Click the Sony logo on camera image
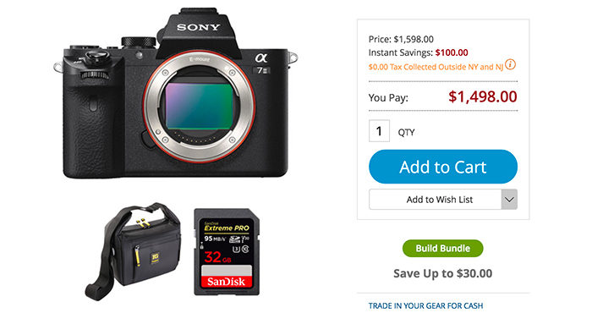The height and width of the screenshot is (313, 592). click(198, 27)
